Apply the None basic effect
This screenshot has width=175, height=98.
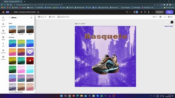(x=12, y=29)
